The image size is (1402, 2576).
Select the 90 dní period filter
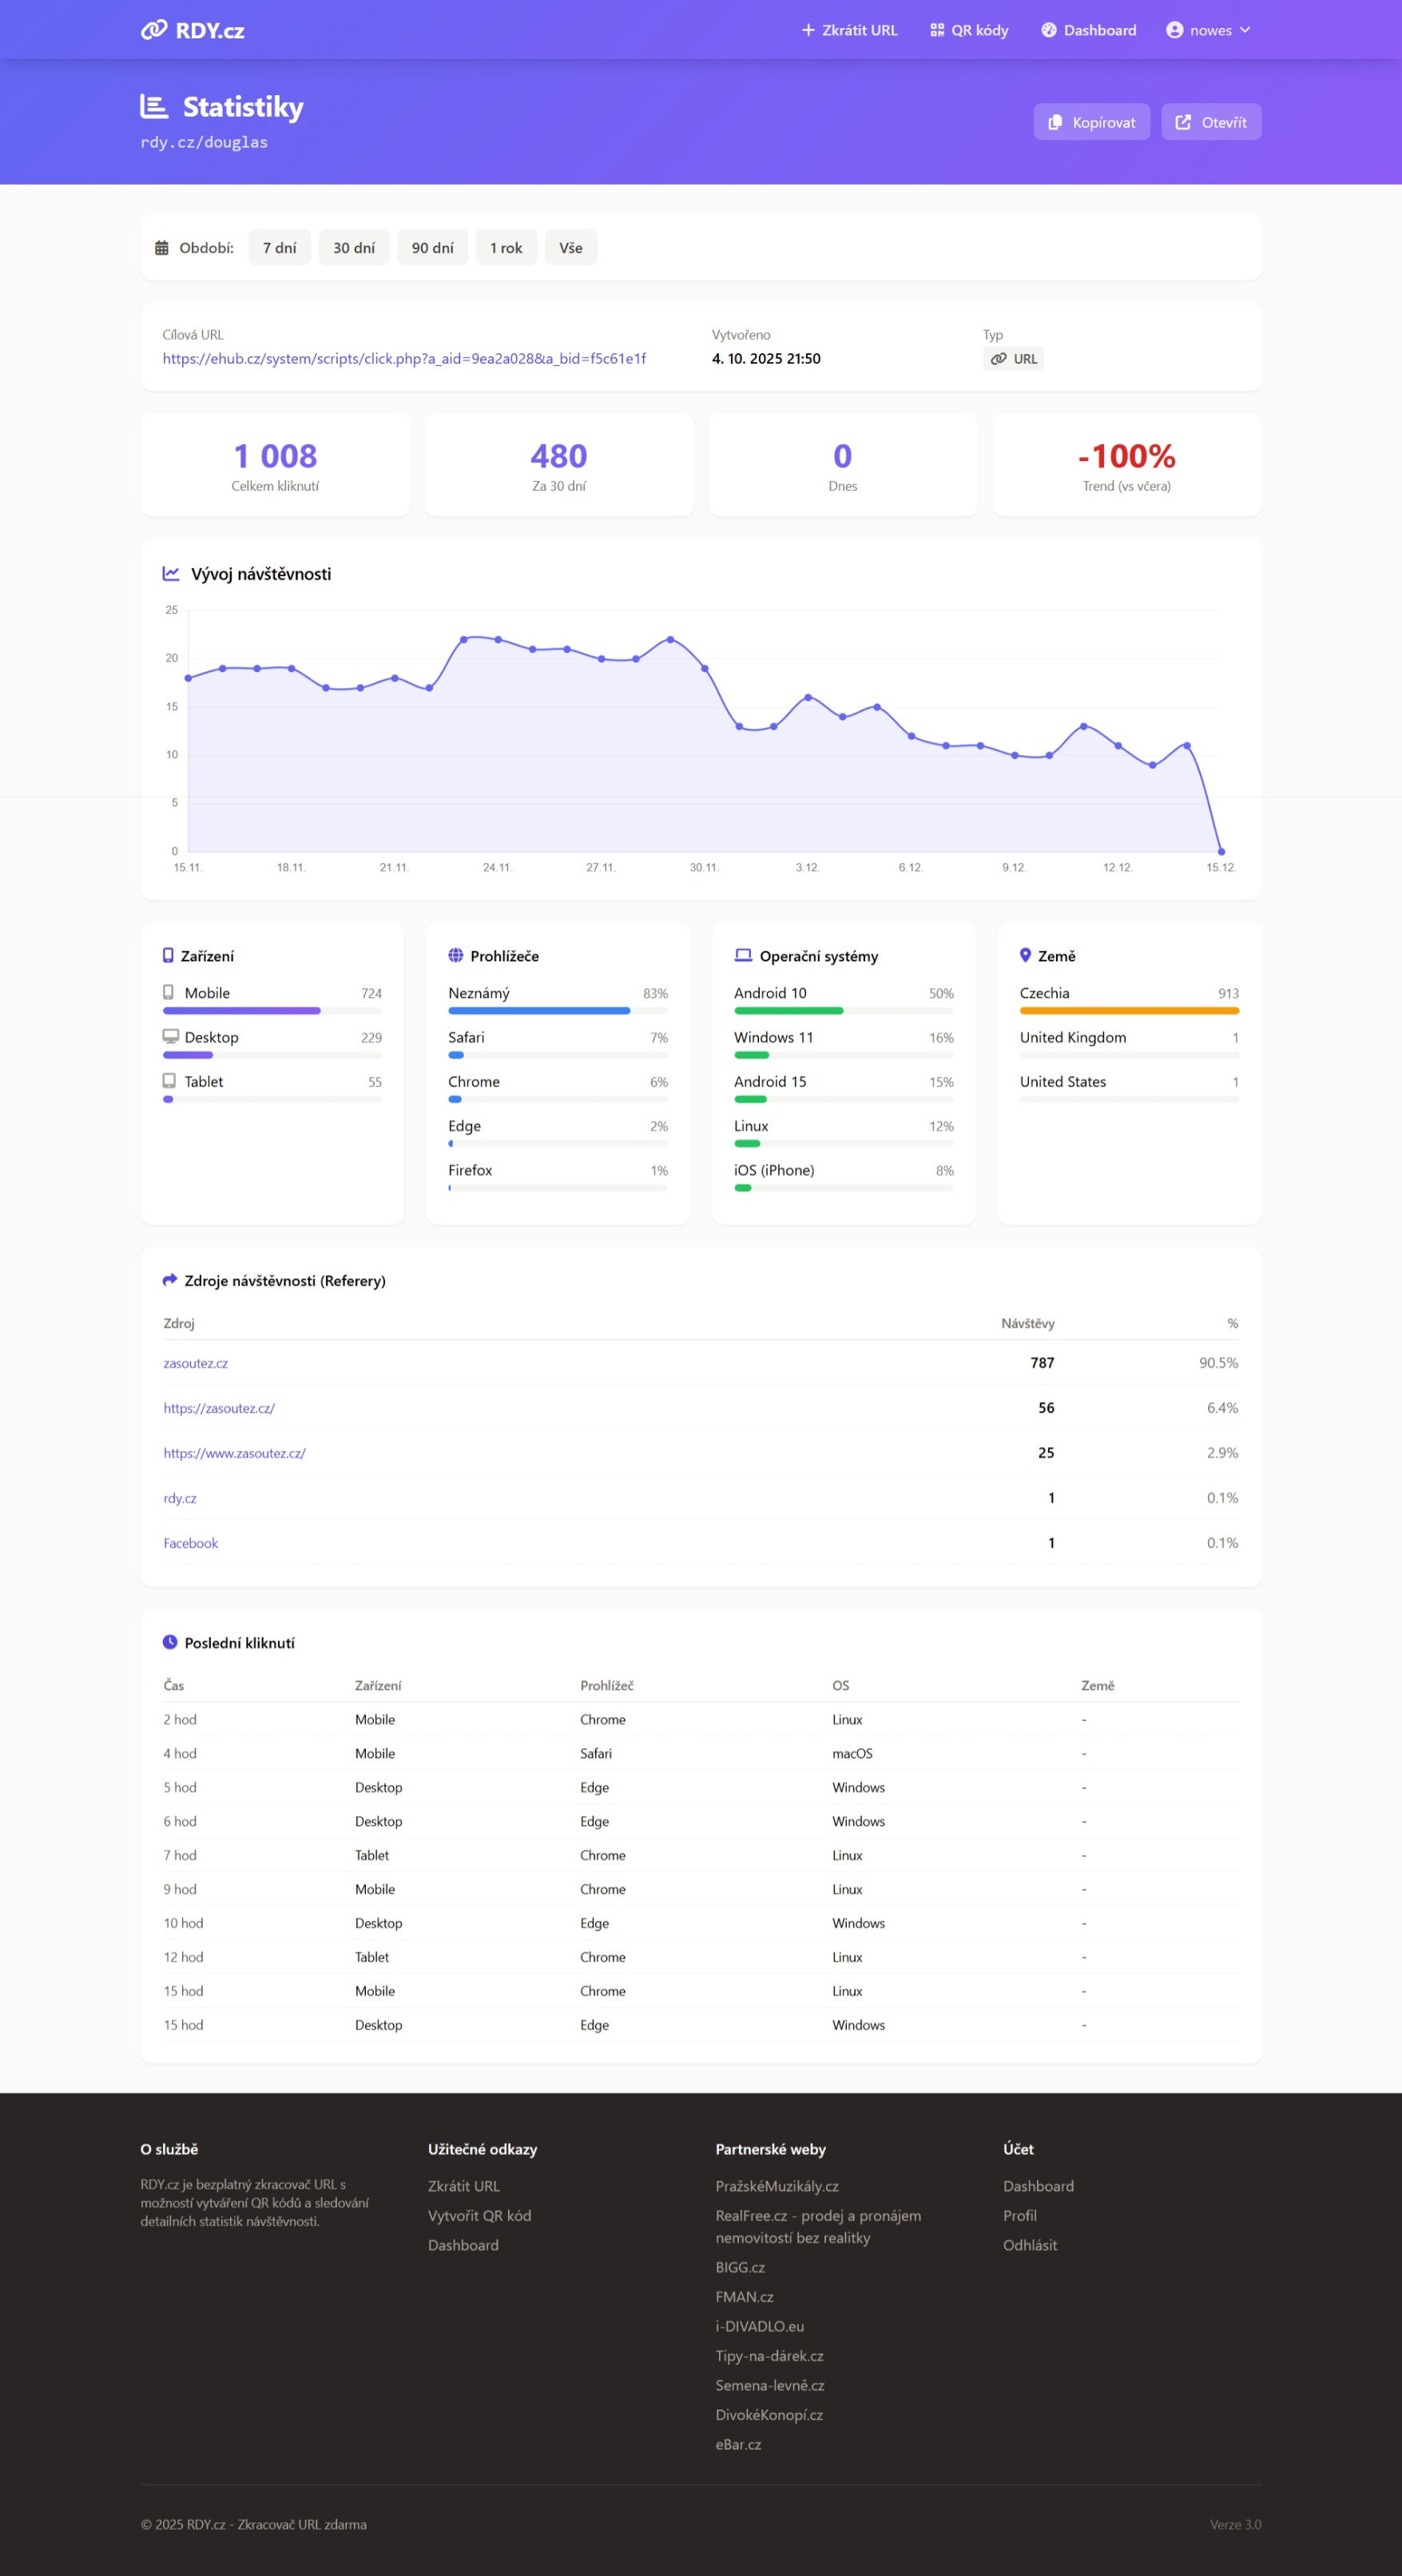pos(432,248)
